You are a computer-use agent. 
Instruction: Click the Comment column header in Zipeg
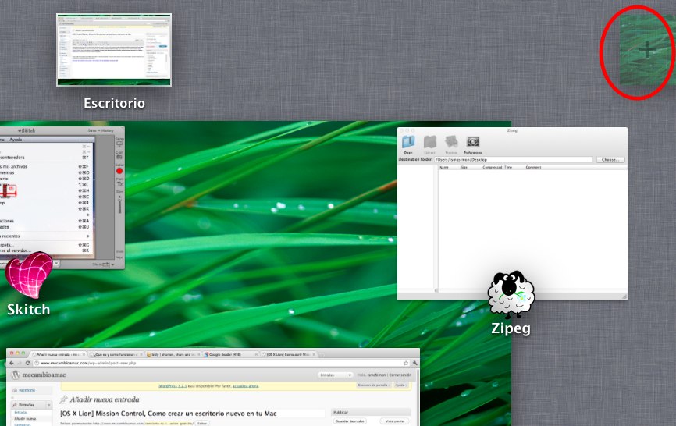click(533, 167)
